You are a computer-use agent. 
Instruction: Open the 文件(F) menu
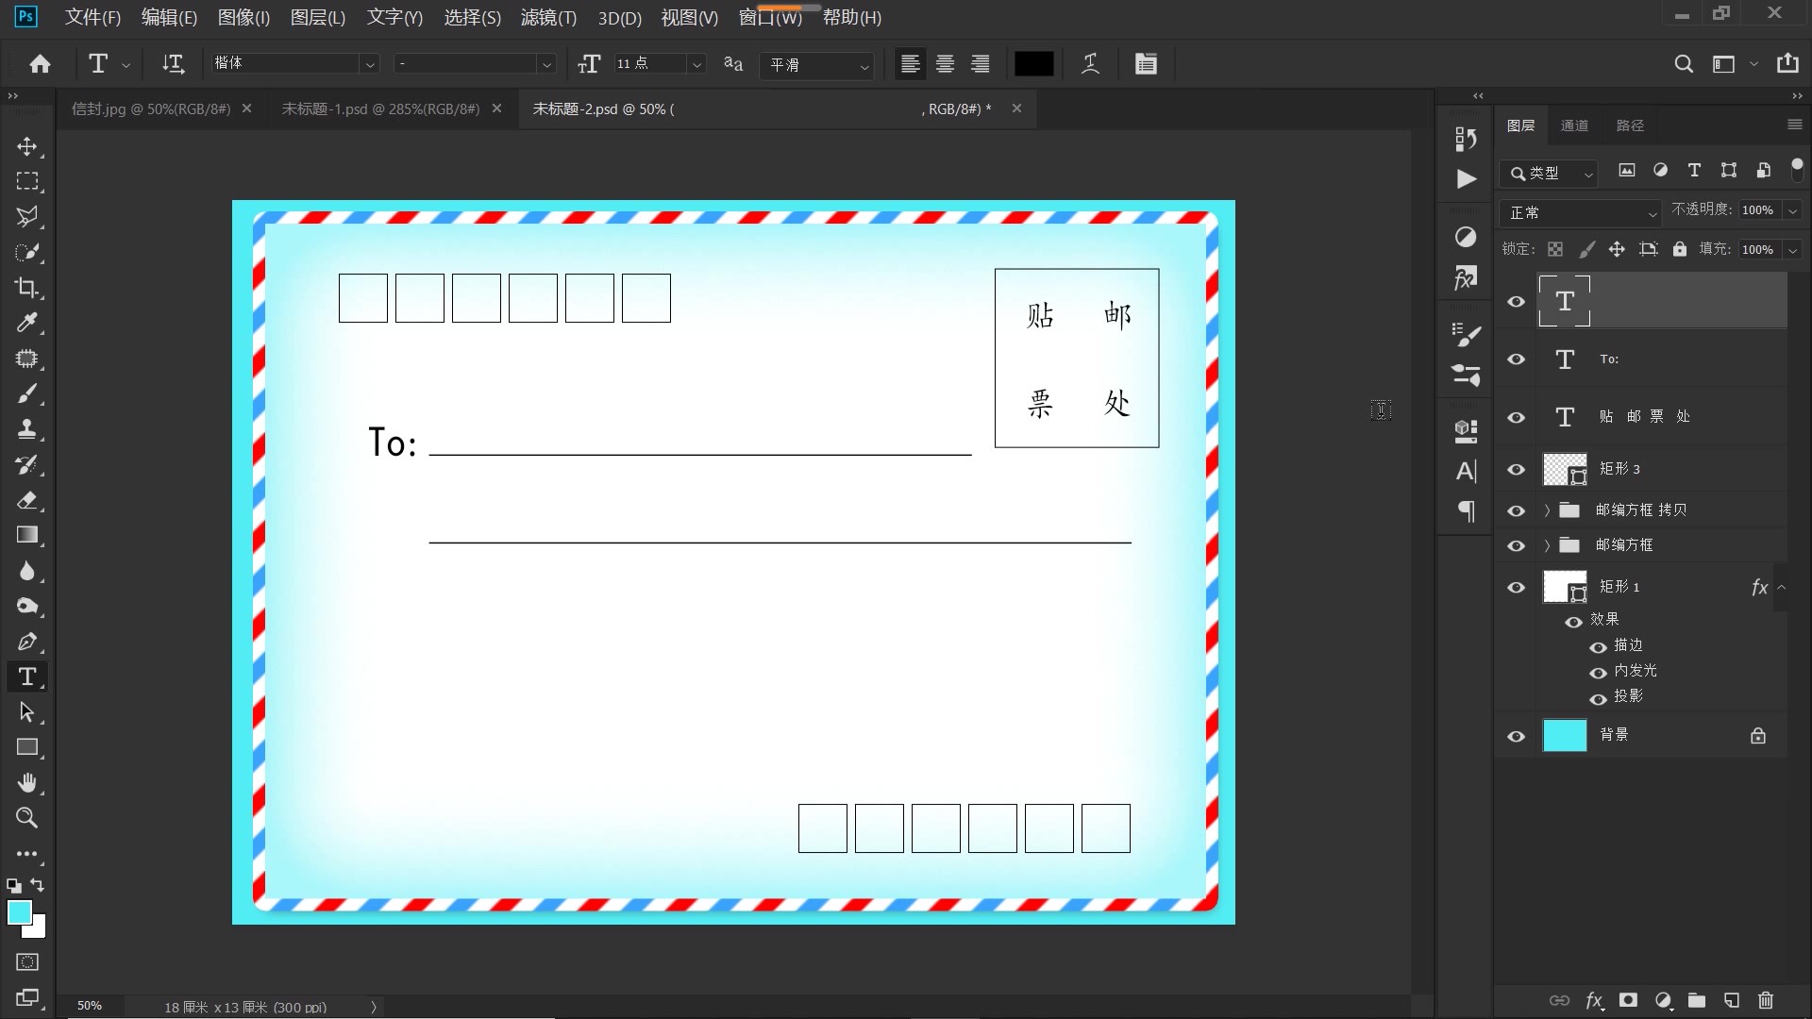coord(92,17)
